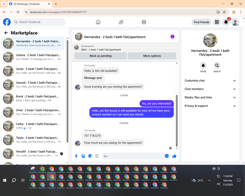Open the weather 25°C widget

tap(197, 180)
